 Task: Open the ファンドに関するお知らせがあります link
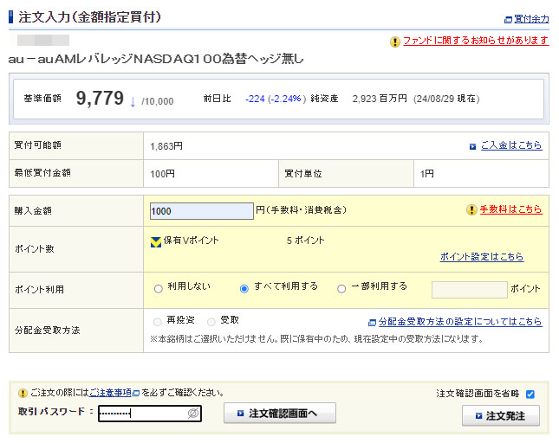475,41
